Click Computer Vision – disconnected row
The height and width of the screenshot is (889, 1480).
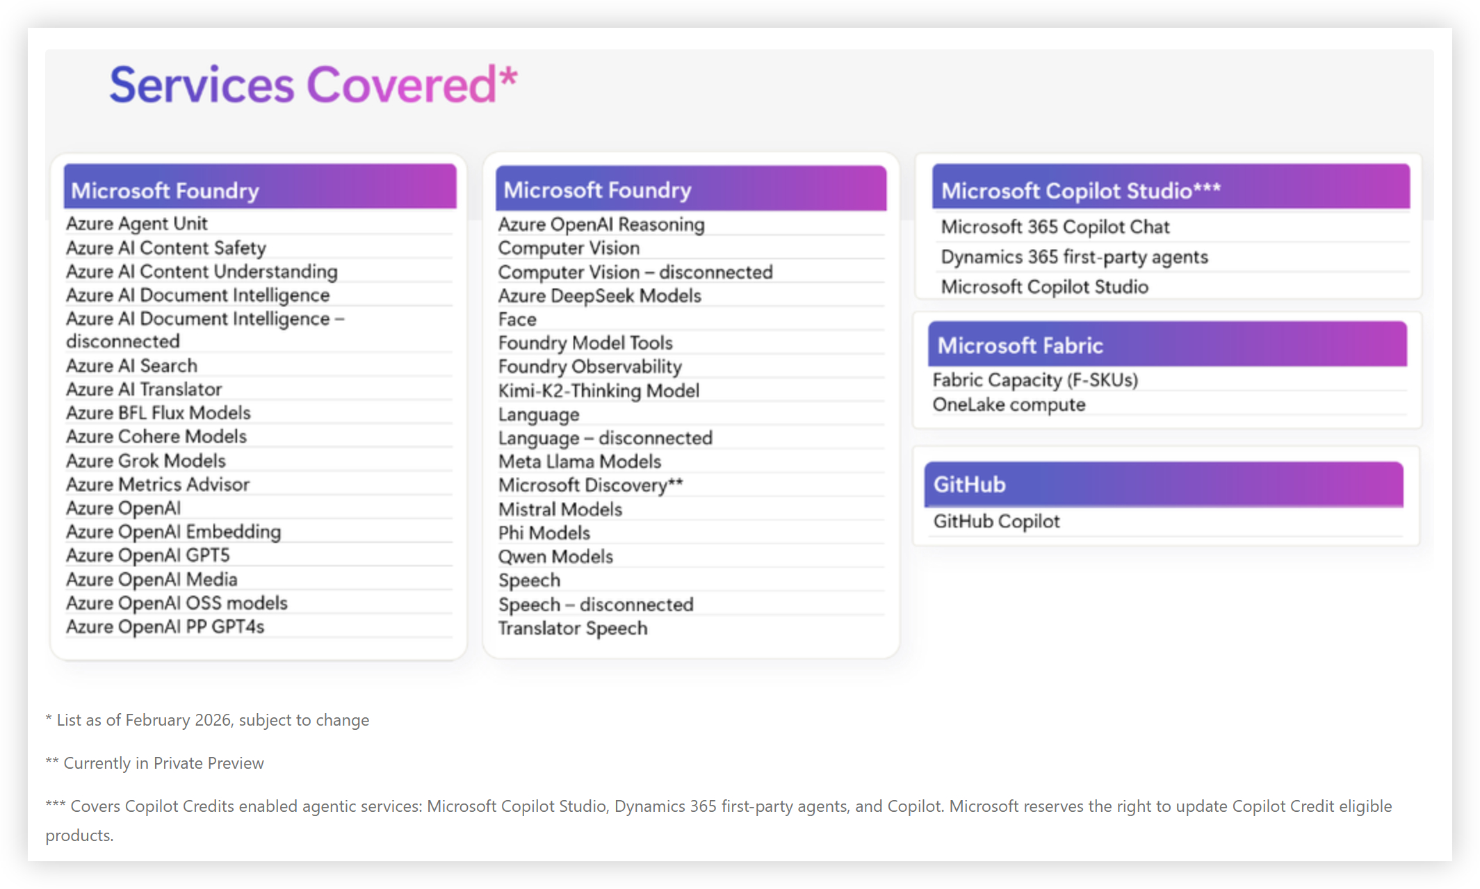[x=635, y=272]
